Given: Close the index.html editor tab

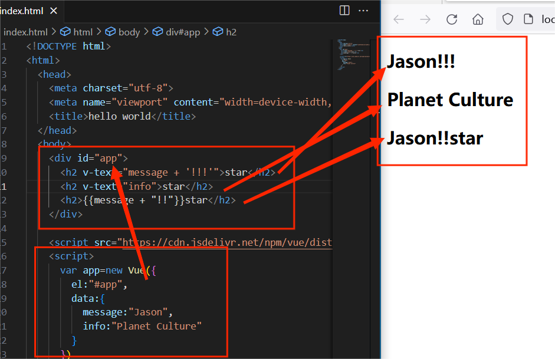Looking at the screenshot, I should click(x=54, y=11).
